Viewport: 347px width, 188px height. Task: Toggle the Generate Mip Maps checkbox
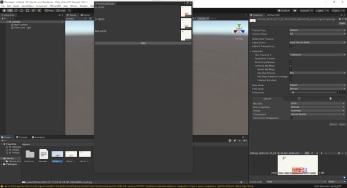[290, 66]
